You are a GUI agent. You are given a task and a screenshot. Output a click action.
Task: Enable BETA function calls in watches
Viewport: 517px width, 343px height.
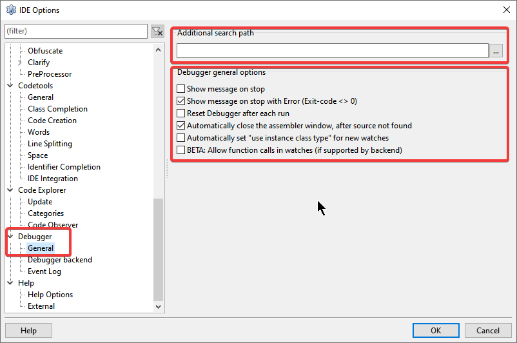181,150
